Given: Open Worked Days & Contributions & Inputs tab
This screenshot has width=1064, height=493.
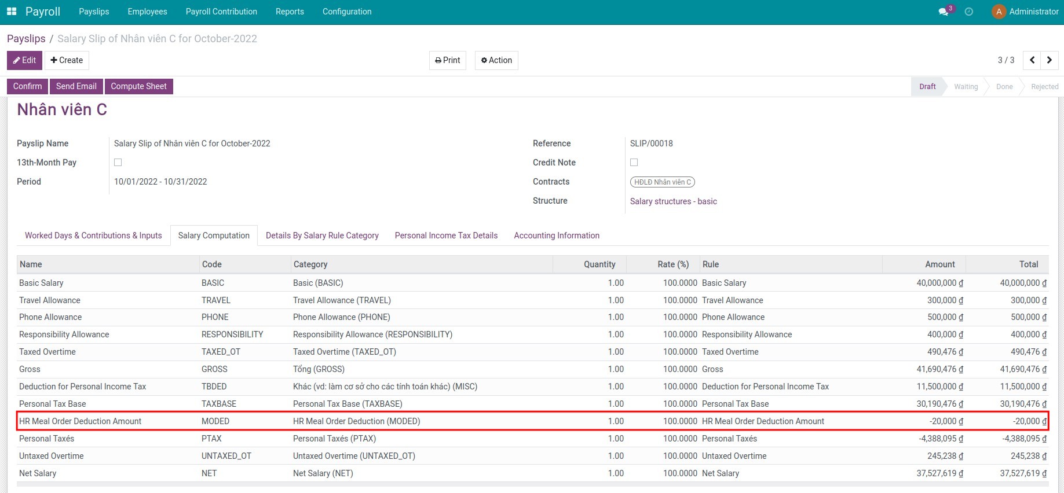Looking at the screenshot, I should tap(93, 236).
